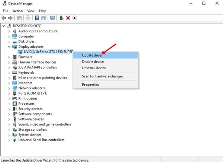Click the Back arrow toolbar icon

point(4,18)
